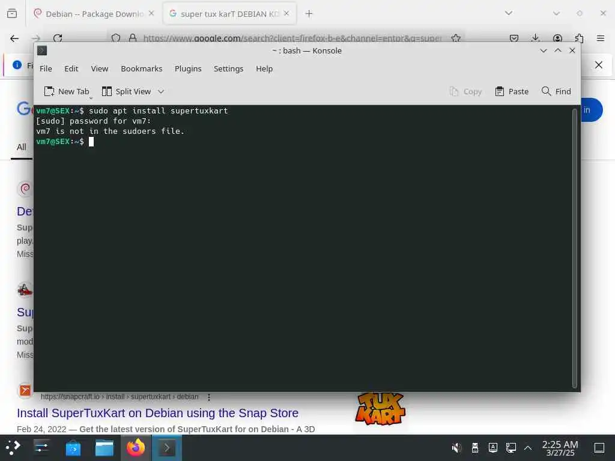Open the Settings menu in Konsole
This screenshot has width=615, height=461.
[x=228, y=68]
